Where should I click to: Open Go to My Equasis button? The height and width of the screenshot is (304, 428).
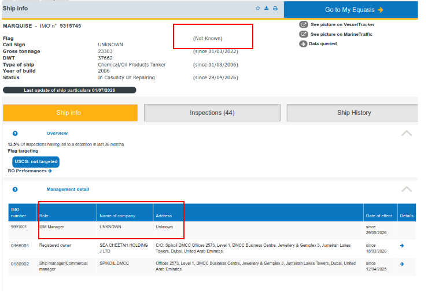tap(350, 10)
